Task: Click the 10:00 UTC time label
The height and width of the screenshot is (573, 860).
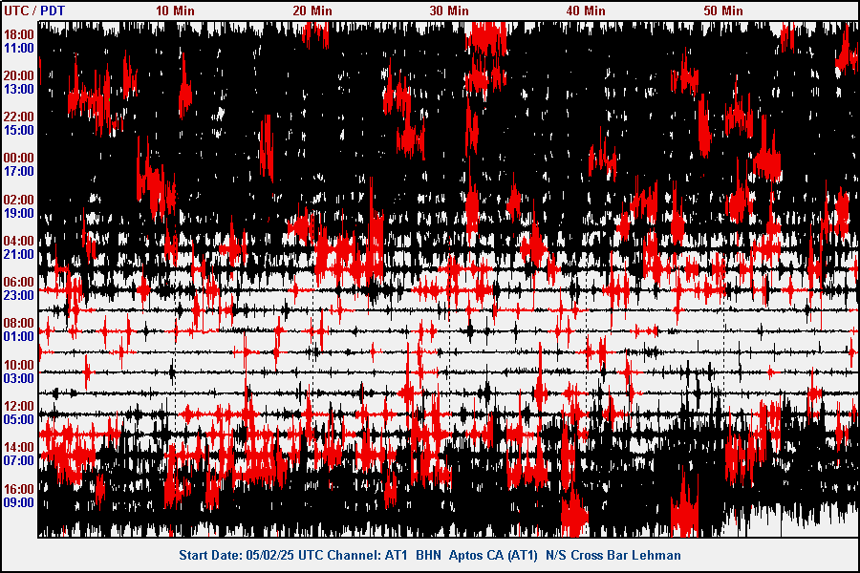Action: (19, 365)
